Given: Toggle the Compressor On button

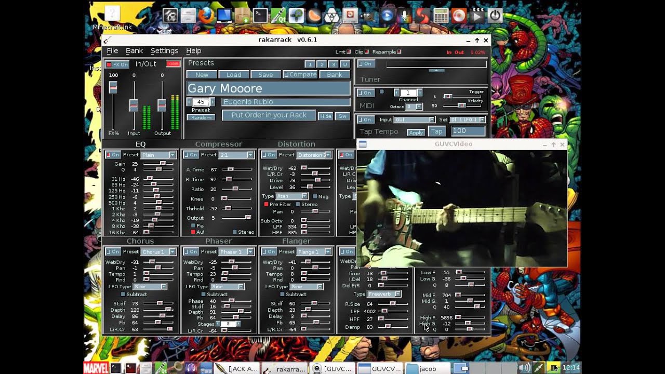Looking at the screenshot, I should [191, 155].
